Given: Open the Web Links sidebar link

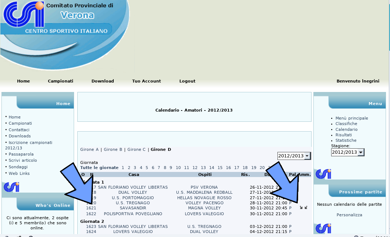Looking at the screenshot, I should 19,173.
